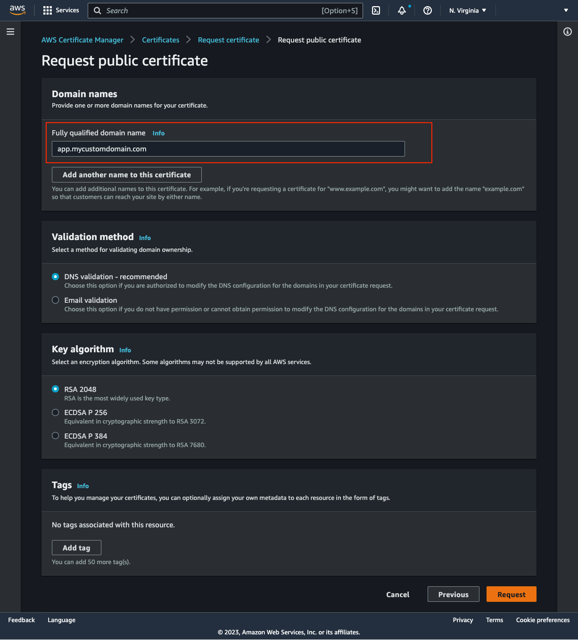Expand the left hamburger navigation menu
Image resolution: width=578 pixels, height=640 pixels.
click(10, 32)
